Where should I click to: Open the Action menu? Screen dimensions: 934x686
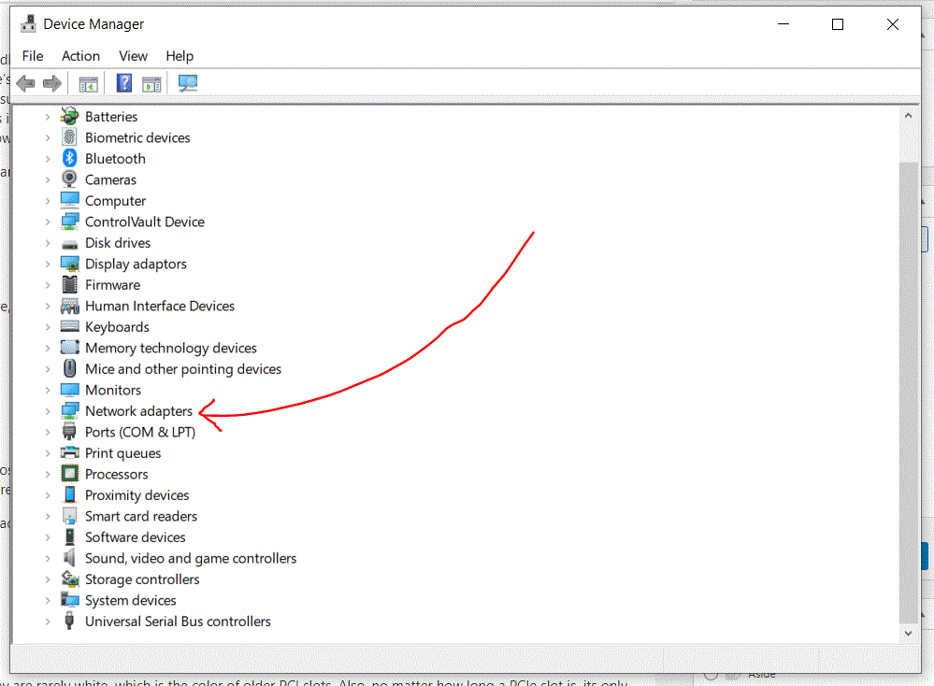[x=80, y=56]
